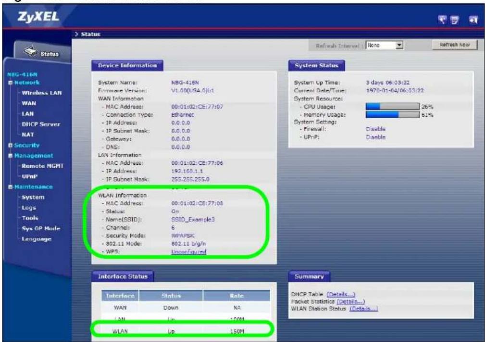
Task: Select the System Status tab header
Action: 316,65
